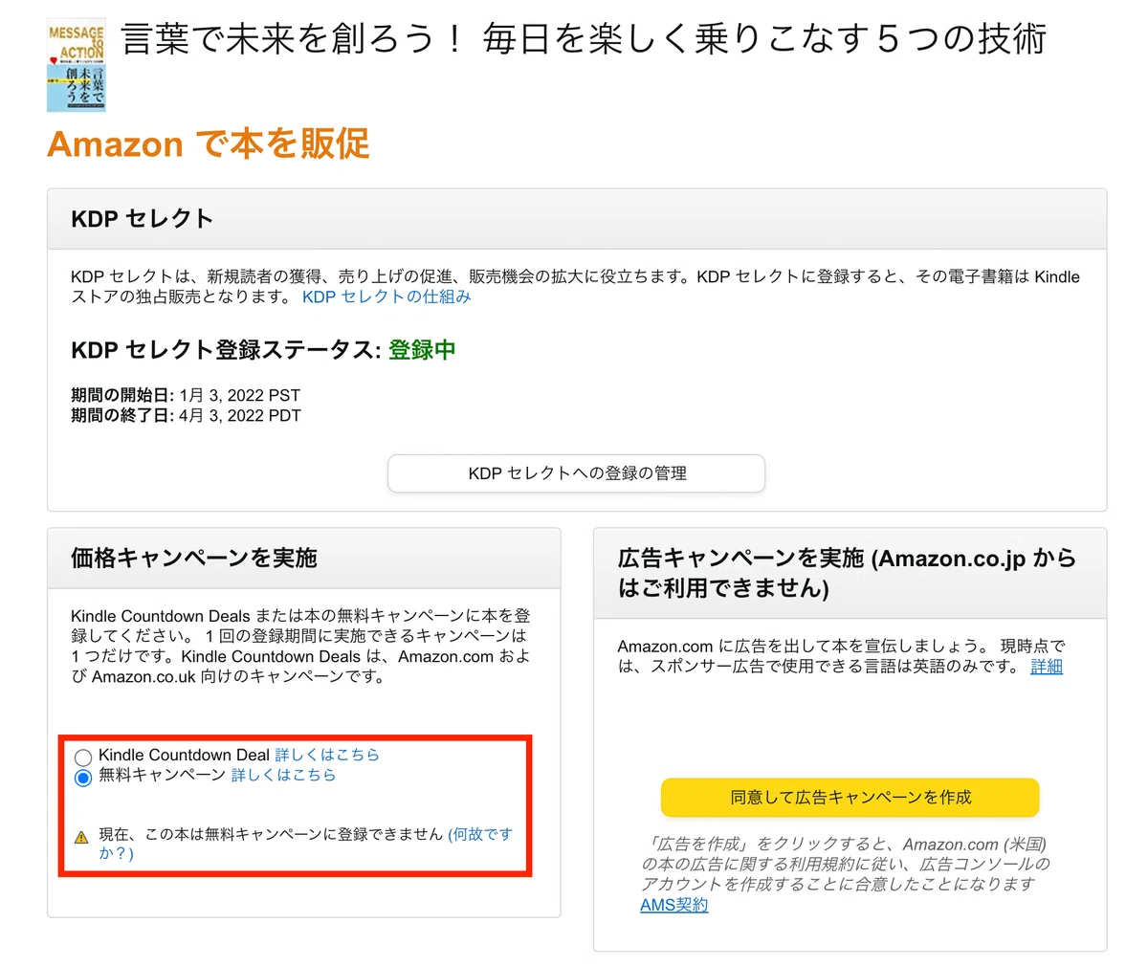Click the 登録中 status text

pyautogui.click(x=422, y=350)
